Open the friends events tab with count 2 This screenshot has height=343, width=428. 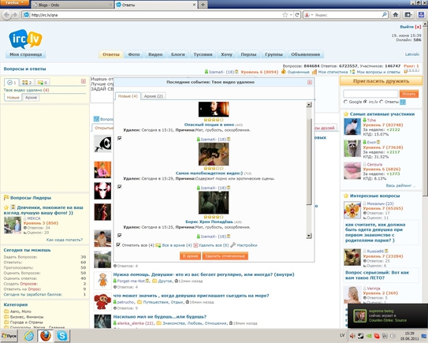(27, 82)
